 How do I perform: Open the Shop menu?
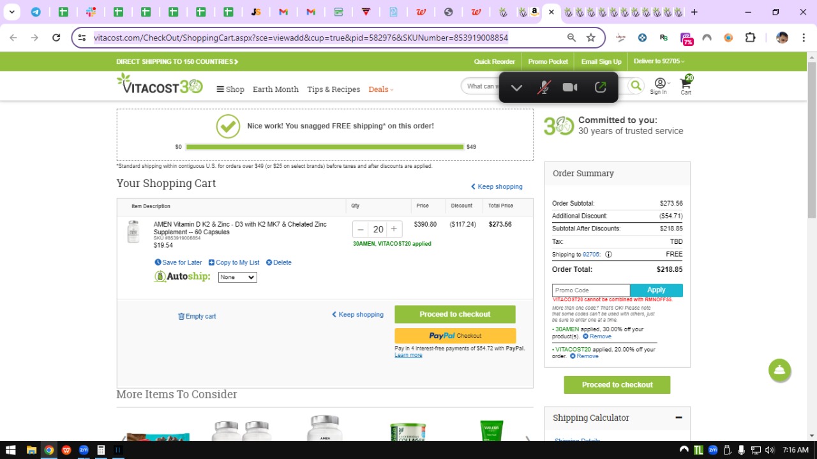[x=230, y=89]
